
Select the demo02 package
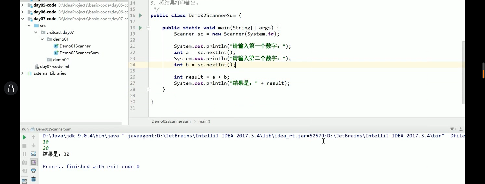[x=61, y=60]
